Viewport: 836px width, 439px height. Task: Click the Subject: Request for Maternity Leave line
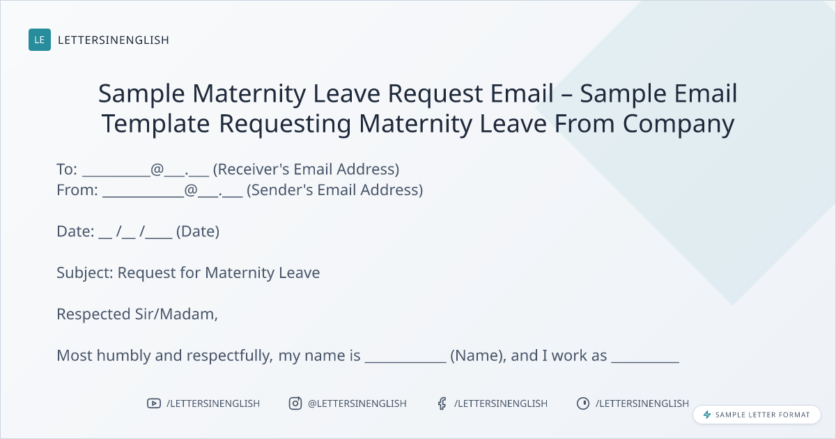tap(188, 272)
